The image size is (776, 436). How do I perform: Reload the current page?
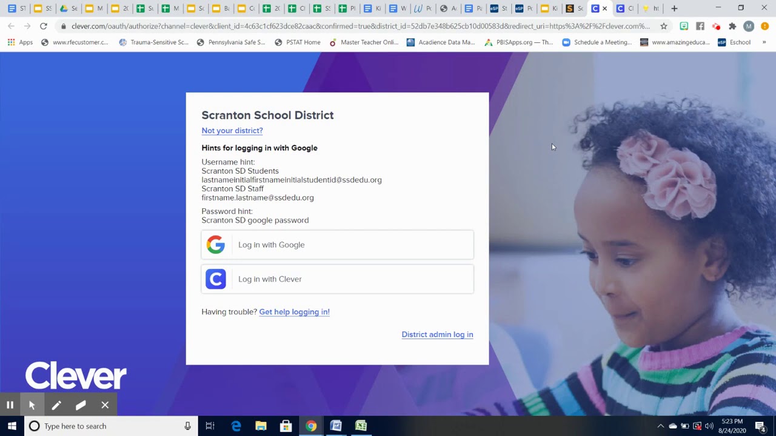(x=43, y=26)
